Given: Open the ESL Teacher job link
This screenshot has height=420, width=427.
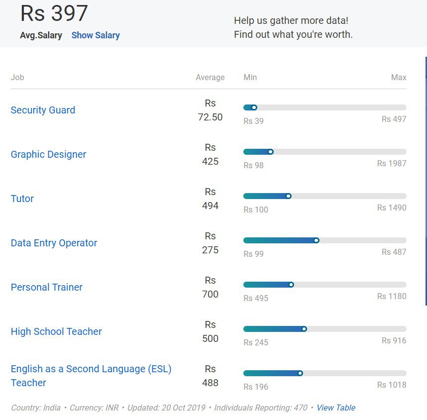Looking at the screenshot, I should (x=91, y=376).
